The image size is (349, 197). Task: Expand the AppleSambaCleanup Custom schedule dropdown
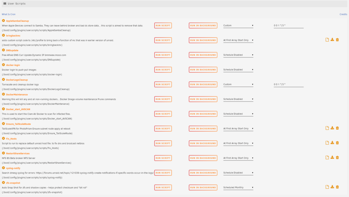(x=238, y=25)
